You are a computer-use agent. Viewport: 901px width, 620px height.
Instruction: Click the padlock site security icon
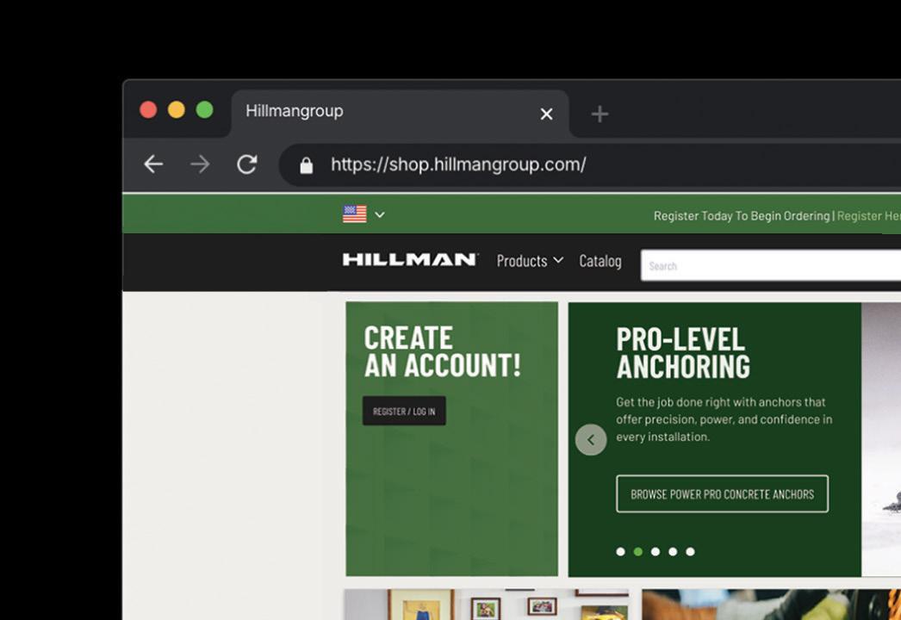pos(307,165)
